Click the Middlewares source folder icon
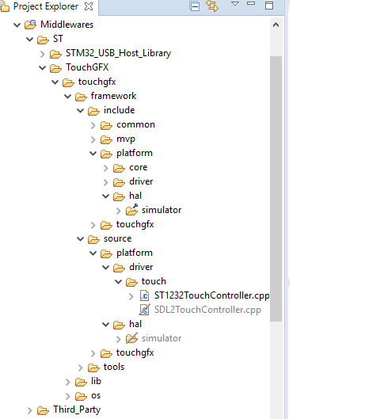The width and height of the screenshot is (380, 419). pyautogui.click(x=30, y=25)
